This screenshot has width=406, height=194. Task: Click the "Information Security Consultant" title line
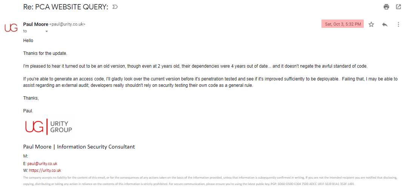[96, 147]
